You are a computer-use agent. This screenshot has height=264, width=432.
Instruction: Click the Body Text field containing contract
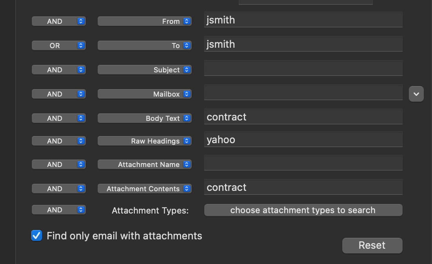303,117
